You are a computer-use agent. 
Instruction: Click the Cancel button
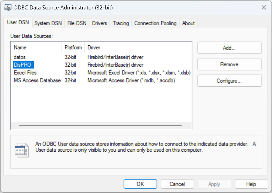click(x=177, y=184)
